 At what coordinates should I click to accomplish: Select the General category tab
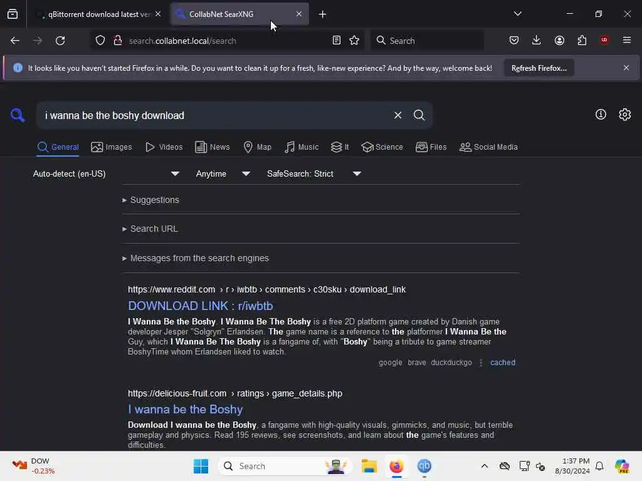tap(58, 147)
